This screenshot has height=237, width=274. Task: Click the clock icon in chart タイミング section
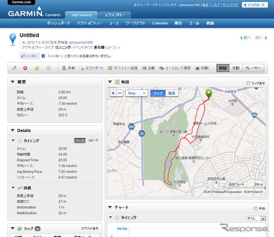[117, 217]
